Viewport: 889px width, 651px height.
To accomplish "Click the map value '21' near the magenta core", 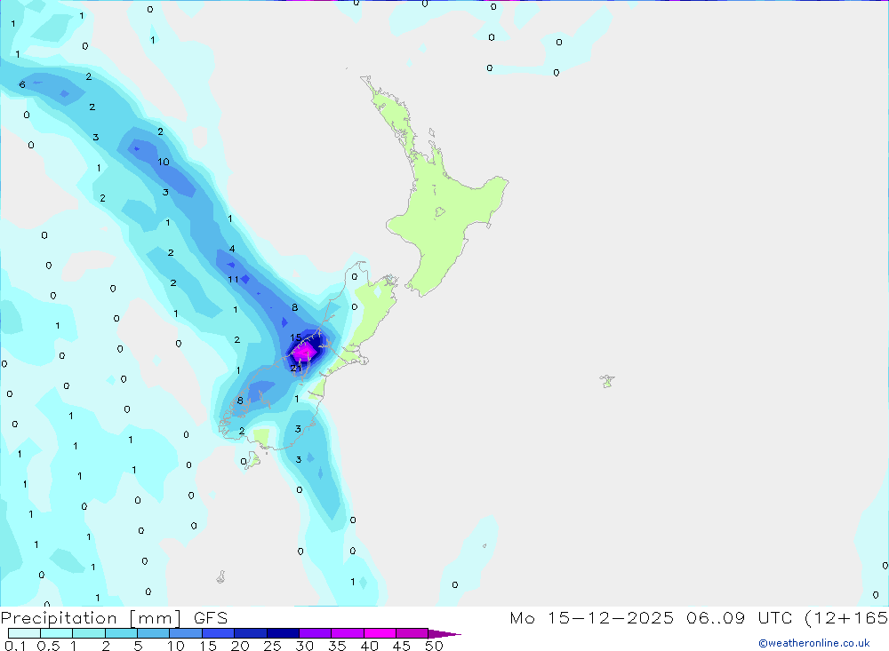I will (296, 369).
